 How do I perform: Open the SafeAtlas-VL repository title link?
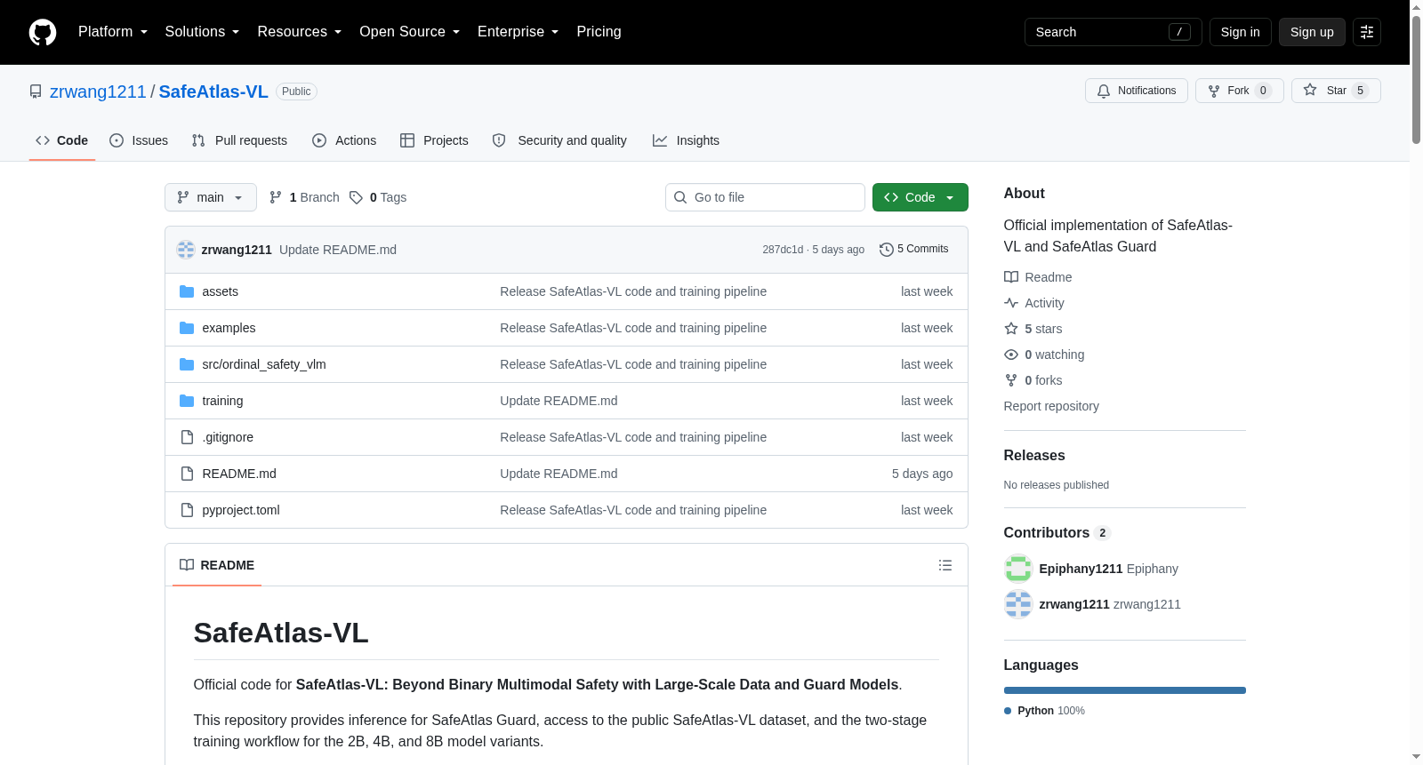point(213,92)
